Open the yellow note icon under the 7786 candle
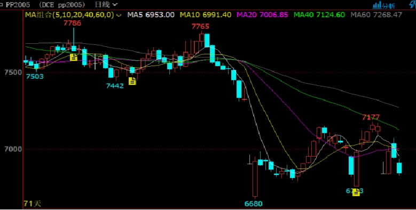 tap(74, 57)
